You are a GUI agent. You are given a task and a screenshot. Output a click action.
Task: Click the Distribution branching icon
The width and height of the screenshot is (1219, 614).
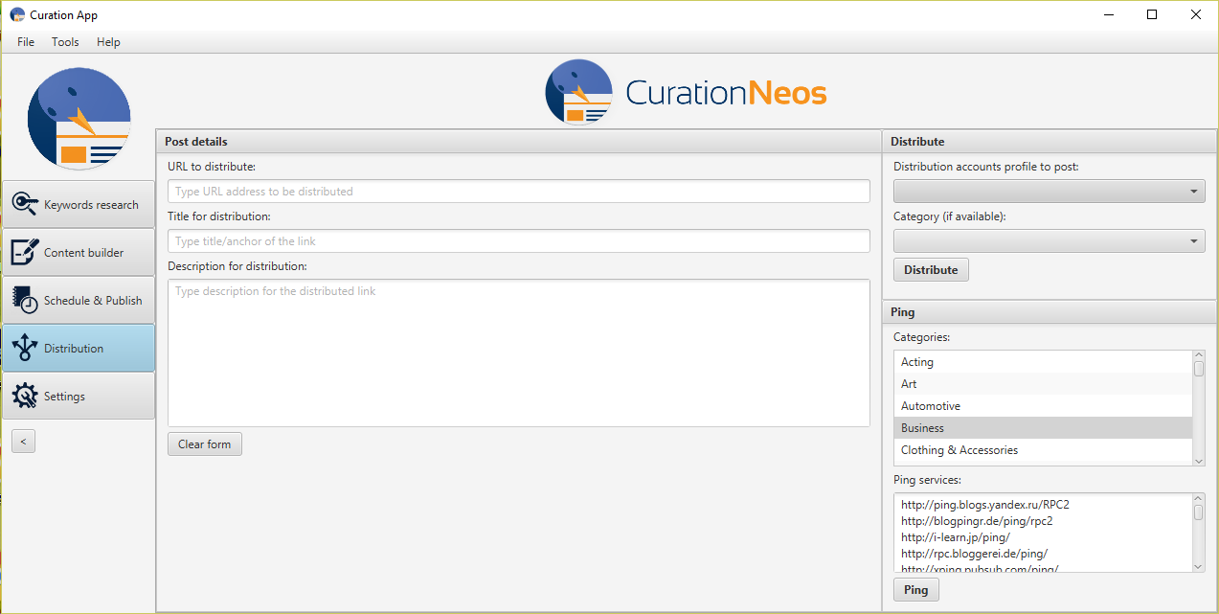click(26, 348)
